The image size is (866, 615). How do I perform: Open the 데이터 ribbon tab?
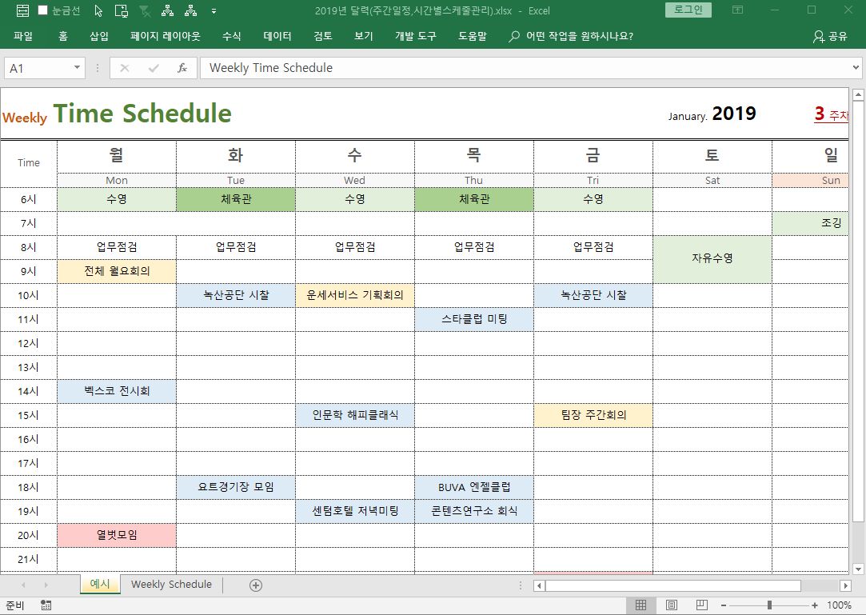277,36
